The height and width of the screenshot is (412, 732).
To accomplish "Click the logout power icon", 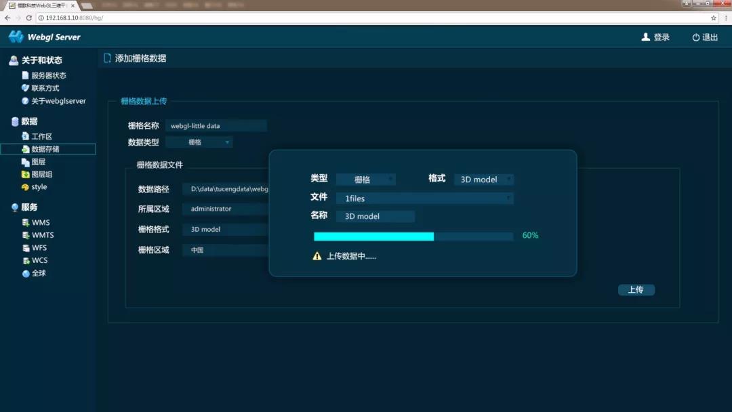I will tap(695, 37).
